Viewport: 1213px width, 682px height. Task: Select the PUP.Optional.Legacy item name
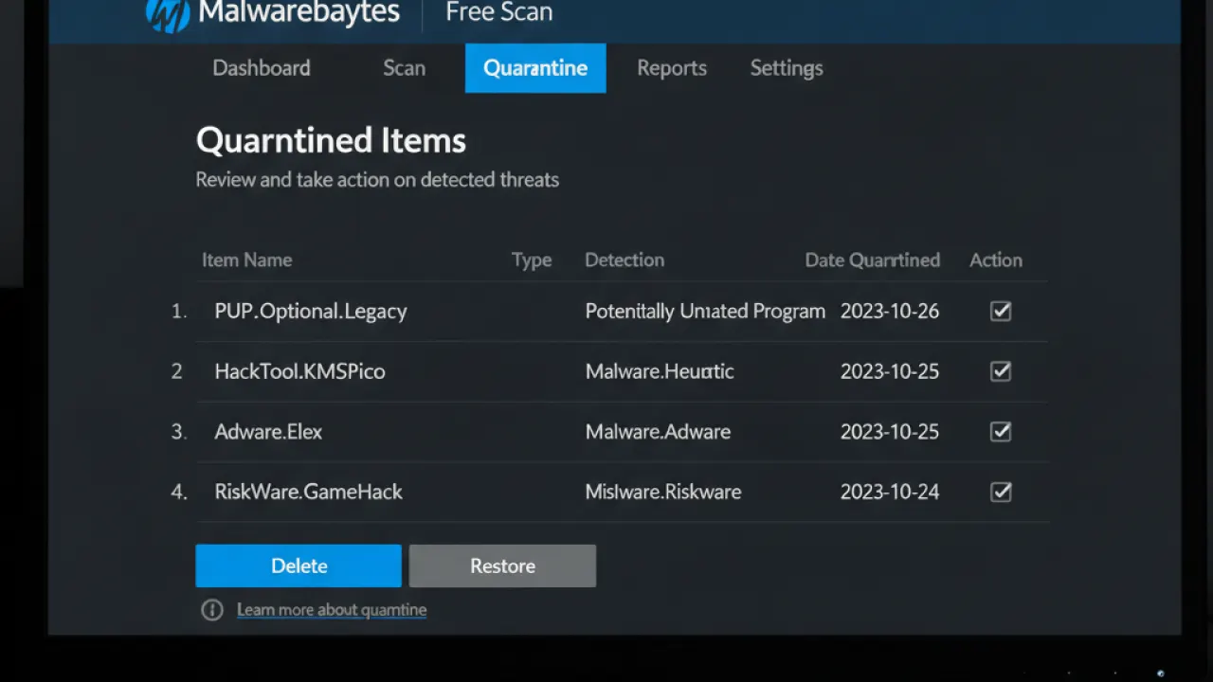(311, 311)
